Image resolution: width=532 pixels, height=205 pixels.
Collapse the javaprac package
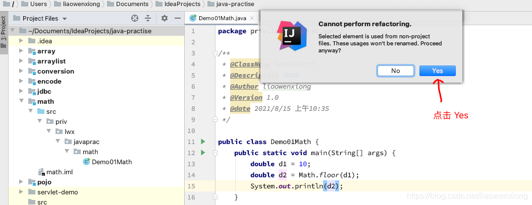(58, 142)
